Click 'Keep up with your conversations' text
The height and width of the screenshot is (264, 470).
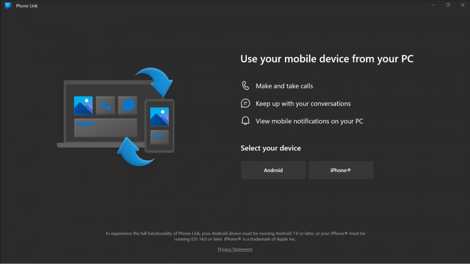point(303,104)
